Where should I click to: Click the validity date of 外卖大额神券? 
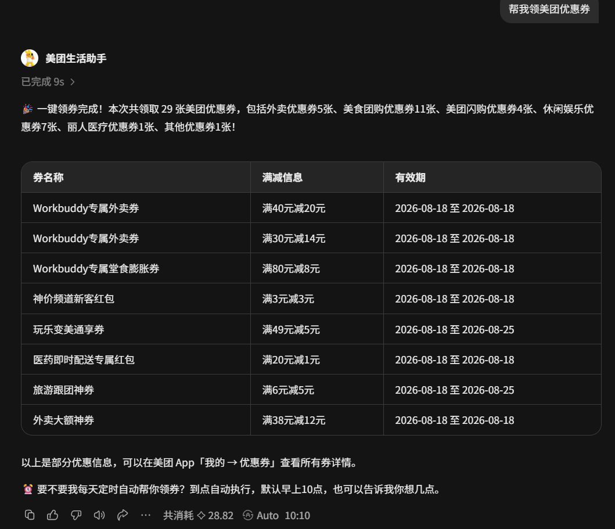[x=455, y=420]
